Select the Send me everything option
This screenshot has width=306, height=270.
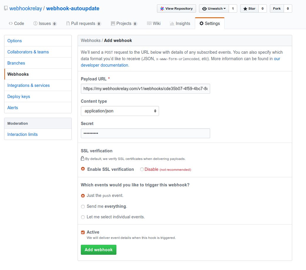(x=83, y=206)
